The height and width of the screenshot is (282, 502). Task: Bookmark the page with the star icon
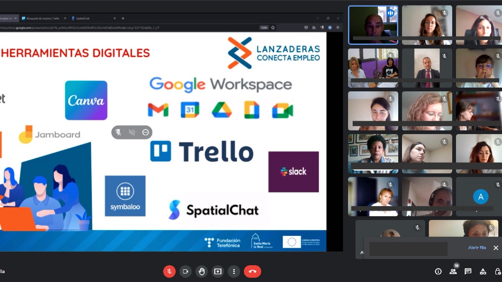[273, 28]
